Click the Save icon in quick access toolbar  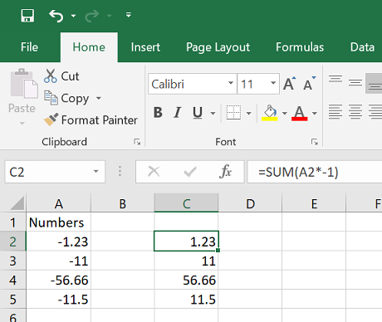pos(27,16)
